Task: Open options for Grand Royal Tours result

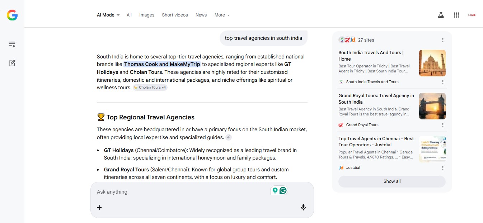Action: [443, 125]
